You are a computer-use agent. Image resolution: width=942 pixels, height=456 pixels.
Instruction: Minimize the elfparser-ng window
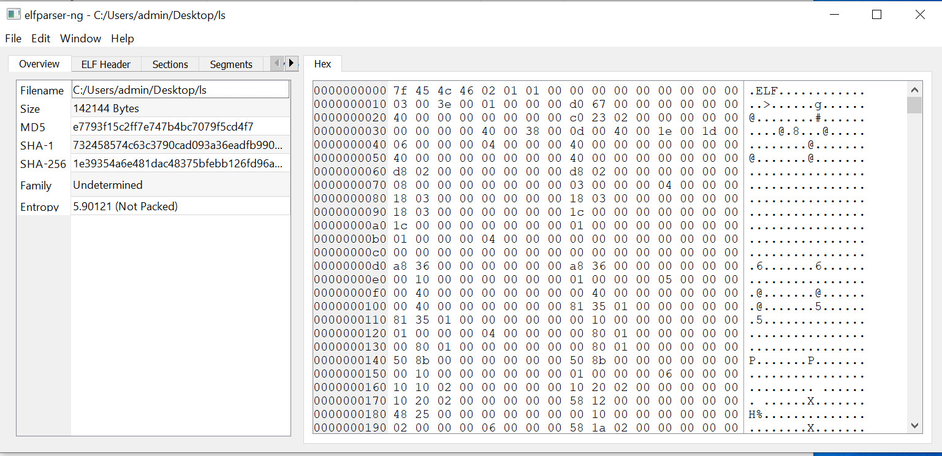click(834, 15)
